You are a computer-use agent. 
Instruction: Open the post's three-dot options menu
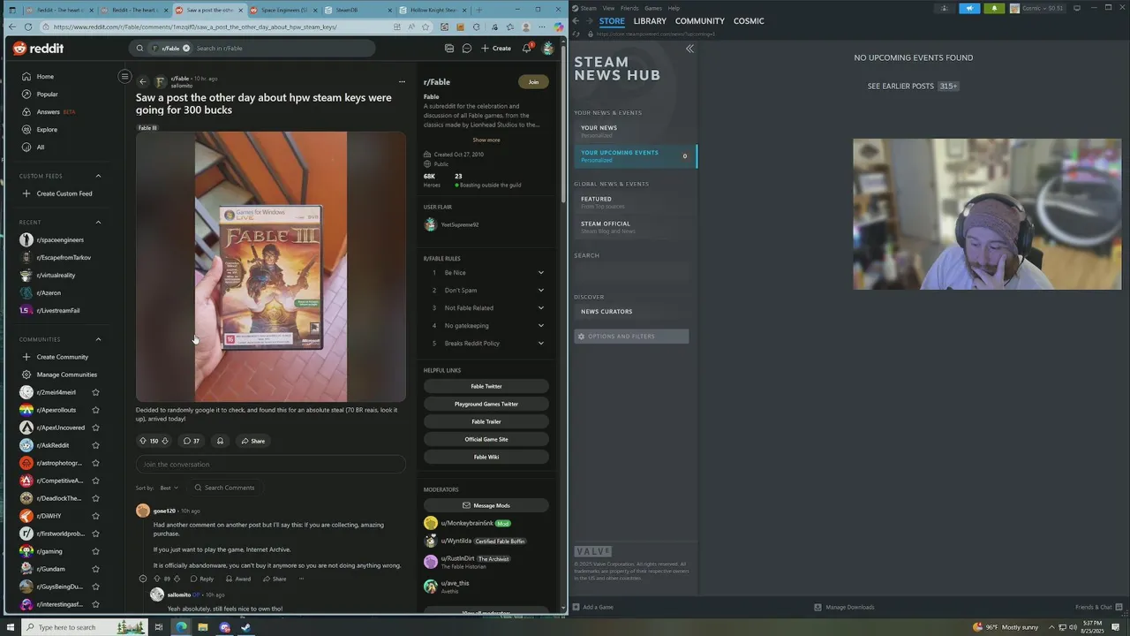pyautogui.click(x=402, y=82)
